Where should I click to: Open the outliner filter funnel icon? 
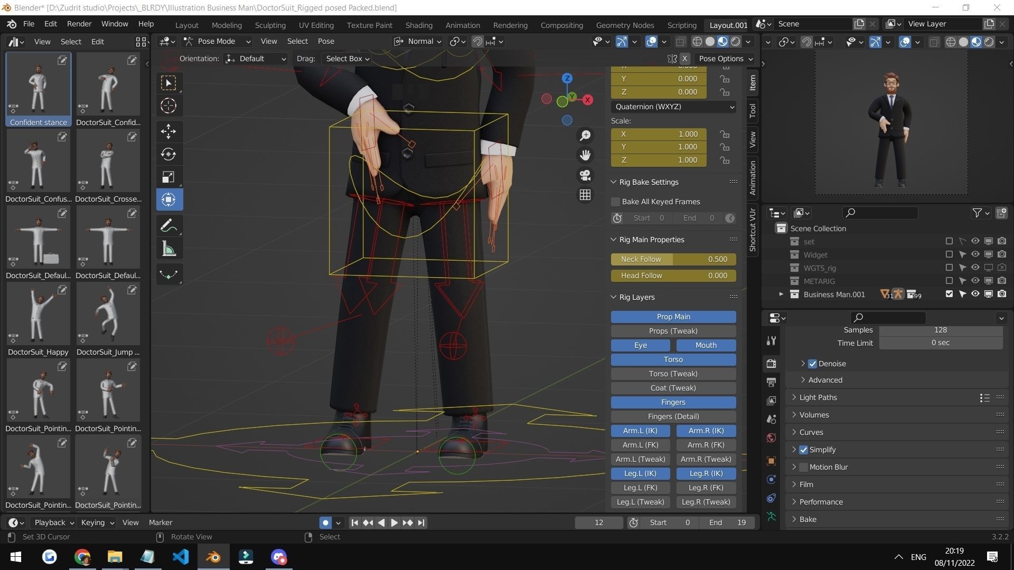(977, 213)
